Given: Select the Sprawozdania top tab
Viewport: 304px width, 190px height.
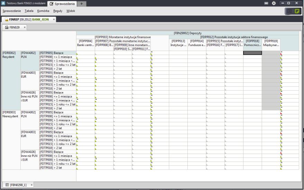Looking at the screenshot, I should 62,4.
